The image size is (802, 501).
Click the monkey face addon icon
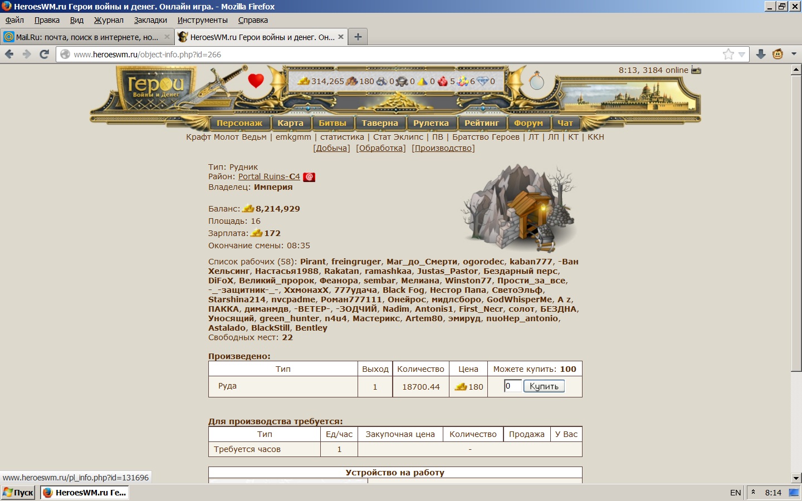tap(778, 54)
